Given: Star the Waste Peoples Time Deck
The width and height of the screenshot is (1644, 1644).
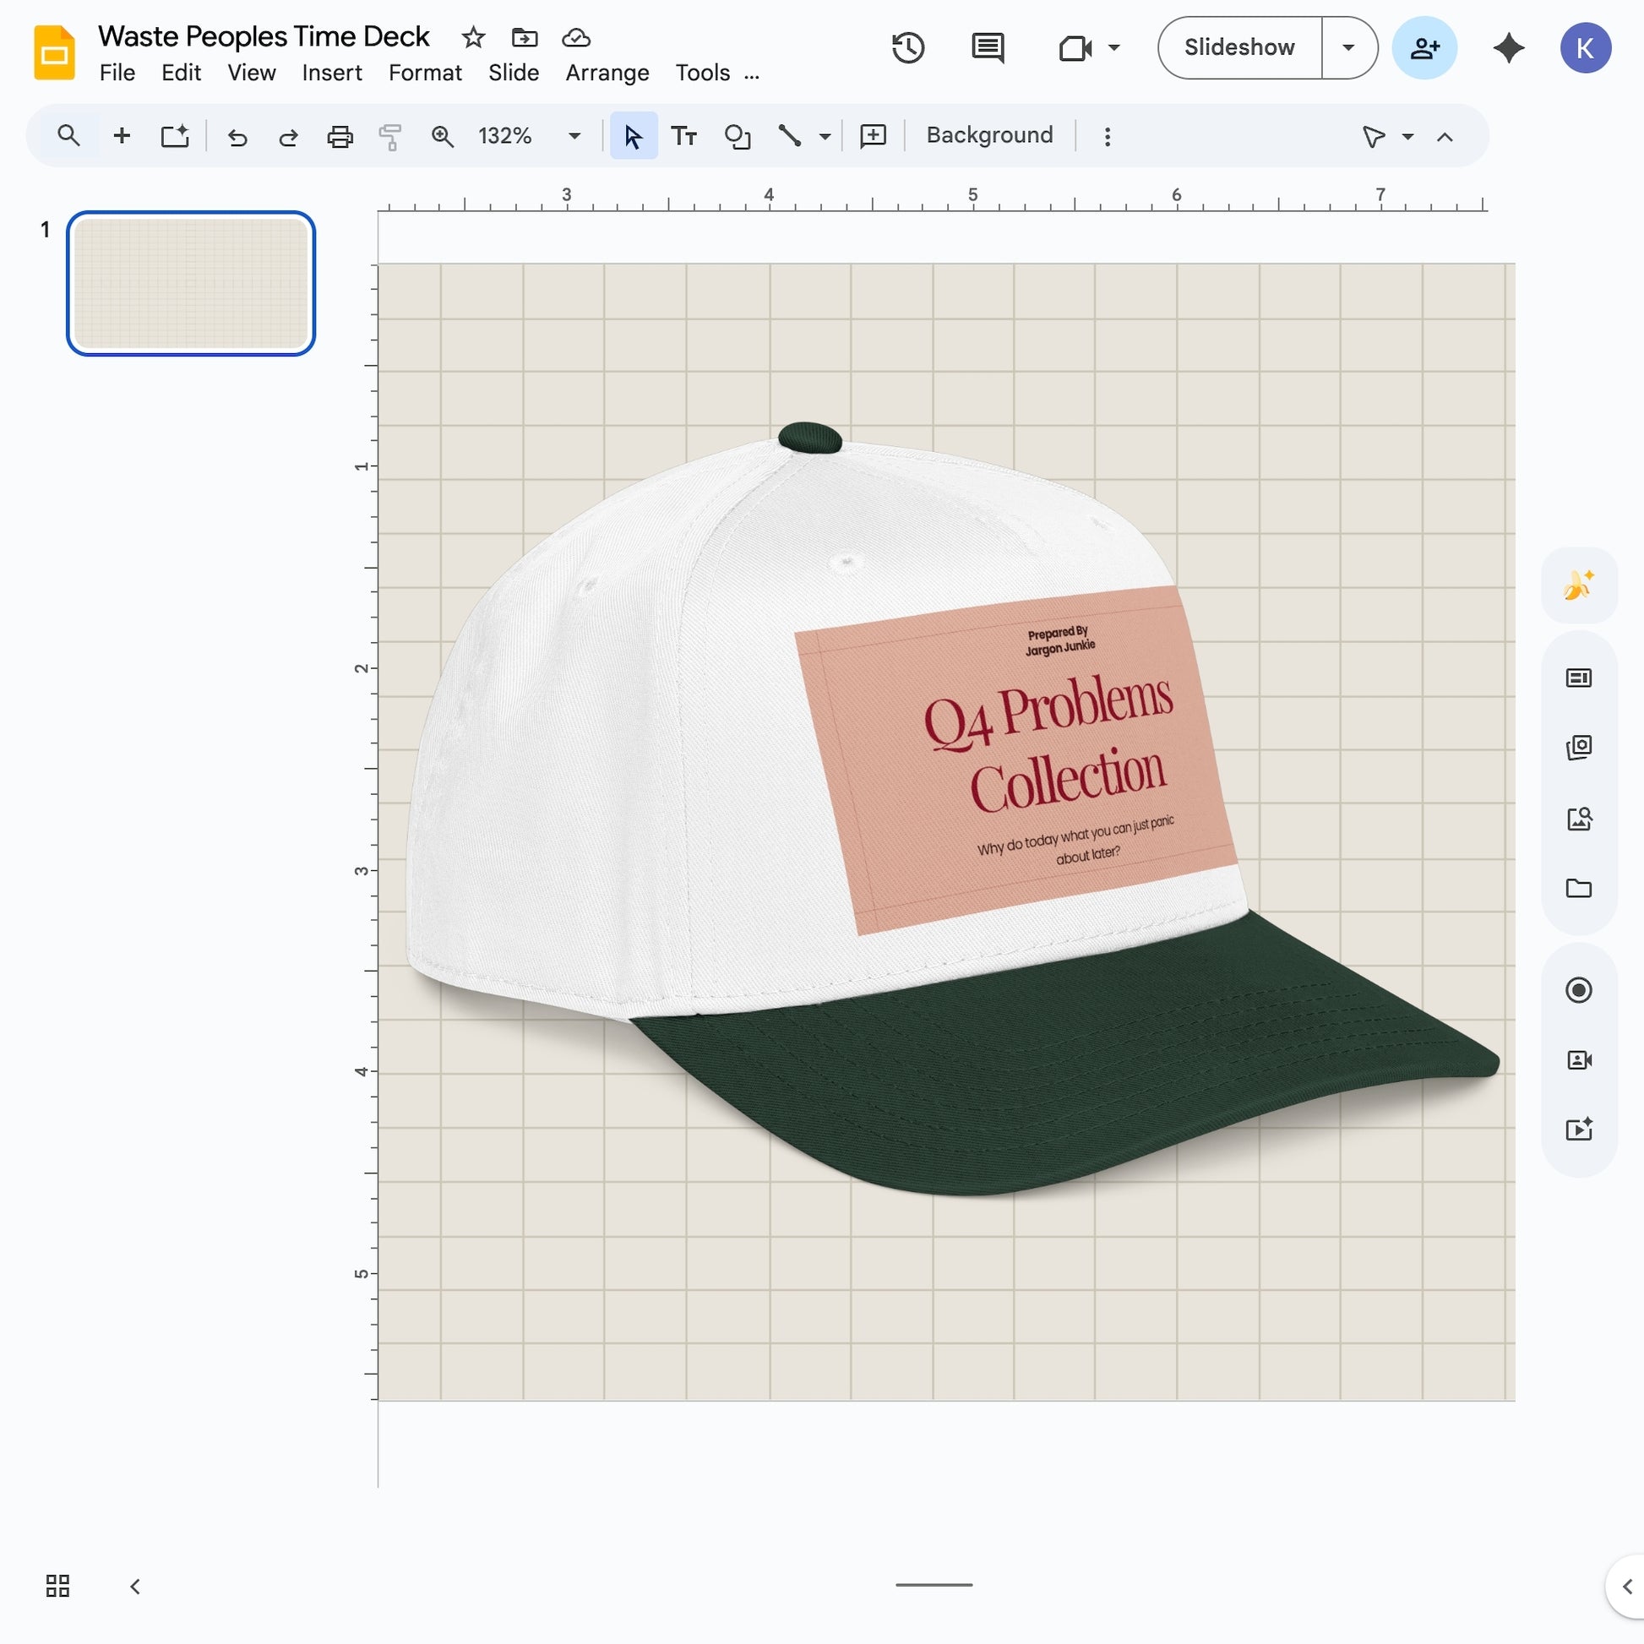Looking at the screenshot, I should click(x=473, y=37).
